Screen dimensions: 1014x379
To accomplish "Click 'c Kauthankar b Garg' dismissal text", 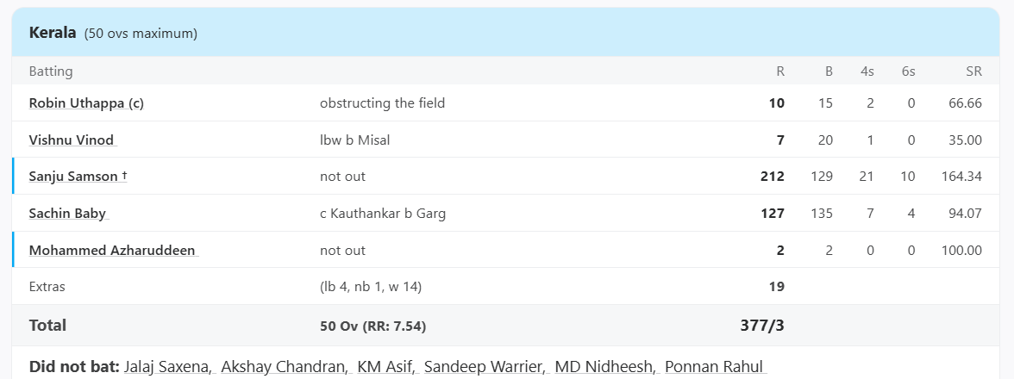I will (382, 214).
